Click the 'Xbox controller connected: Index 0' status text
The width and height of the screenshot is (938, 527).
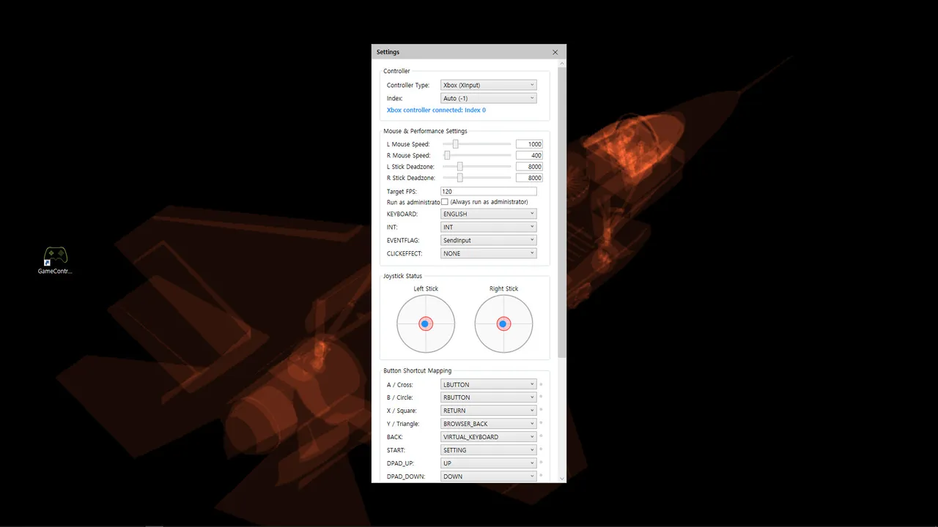(x=436, y=111)
